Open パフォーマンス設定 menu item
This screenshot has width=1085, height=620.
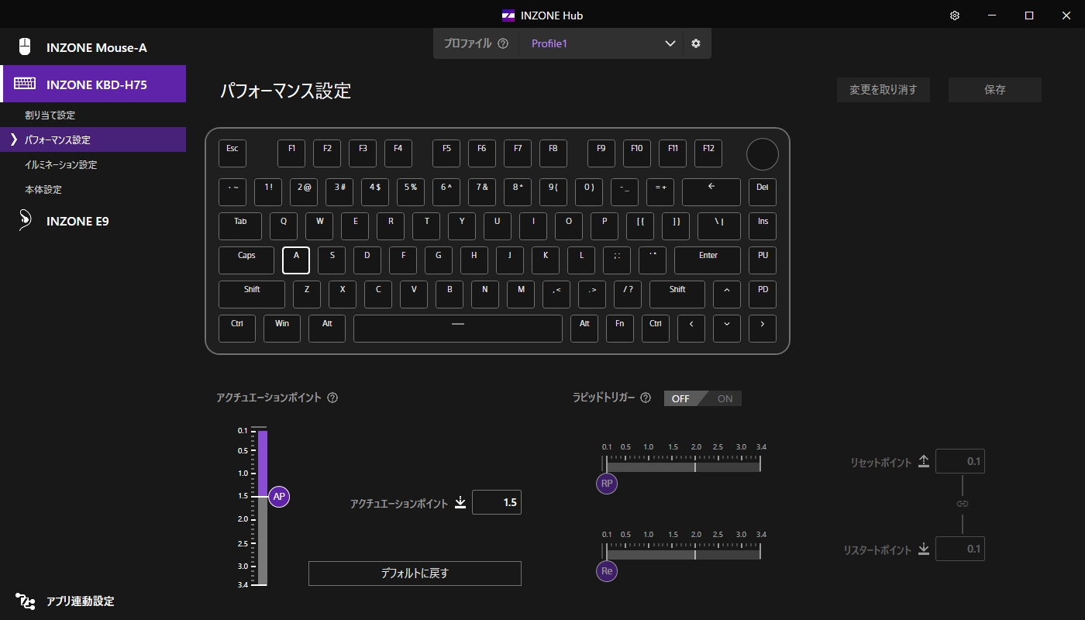pyautogui.click(x=93, y=139)
